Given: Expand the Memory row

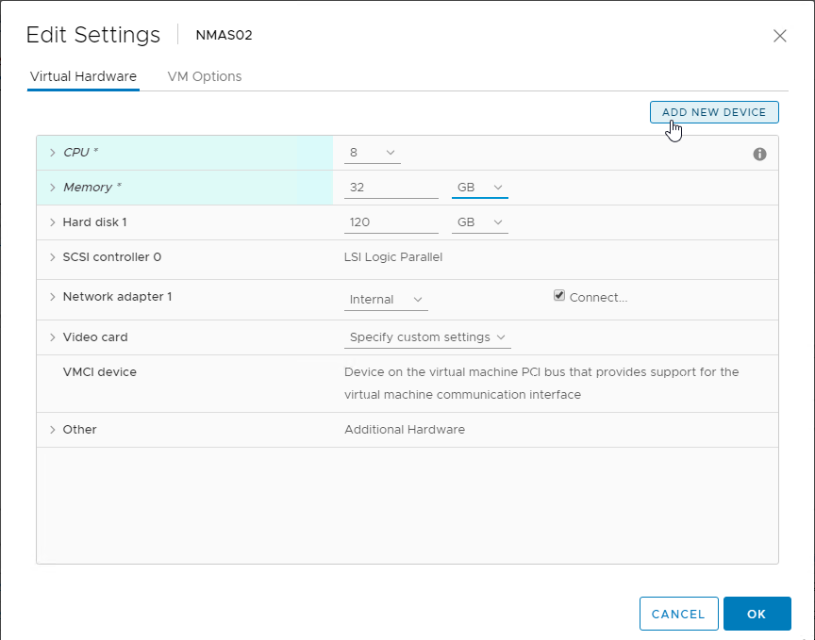Looking at the screenshot, I should pos(53,188).
